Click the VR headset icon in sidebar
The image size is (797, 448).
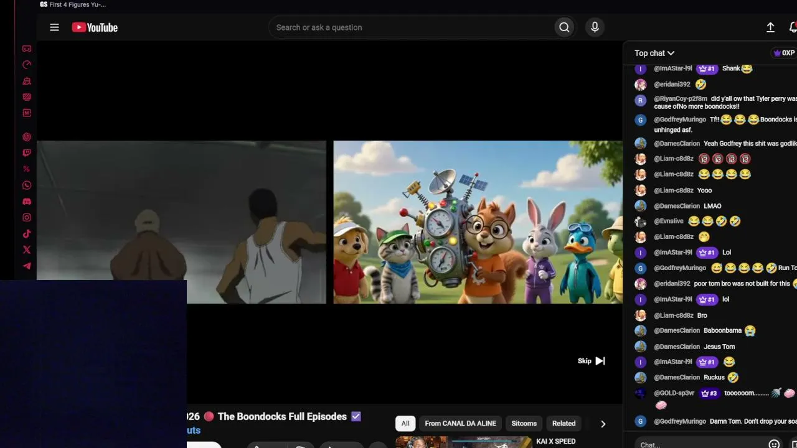click(x=27, y=49)
